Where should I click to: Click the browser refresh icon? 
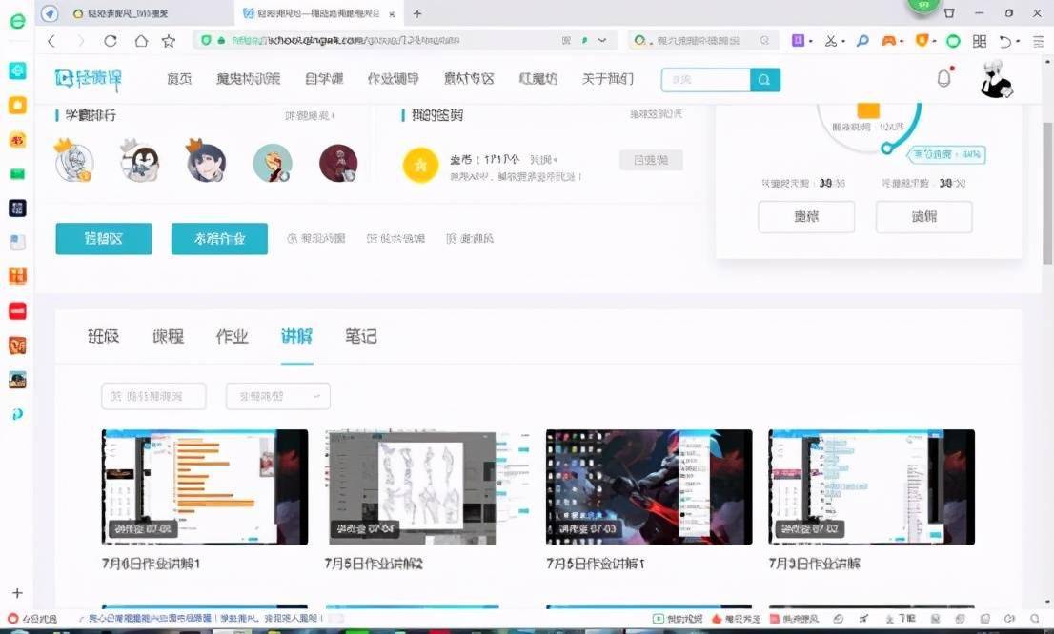[111, 41]
